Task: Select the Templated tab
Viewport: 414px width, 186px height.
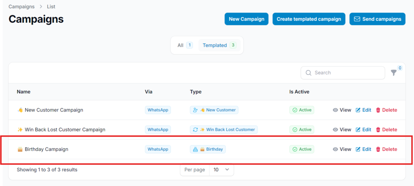Action: click(219, 45)
